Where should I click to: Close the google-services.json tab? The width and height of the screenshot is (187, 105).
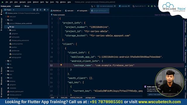coord(108,10)
